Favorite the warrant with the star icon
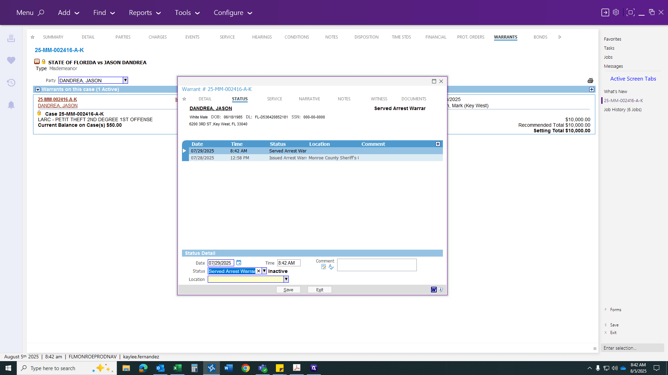 (184, 99)
